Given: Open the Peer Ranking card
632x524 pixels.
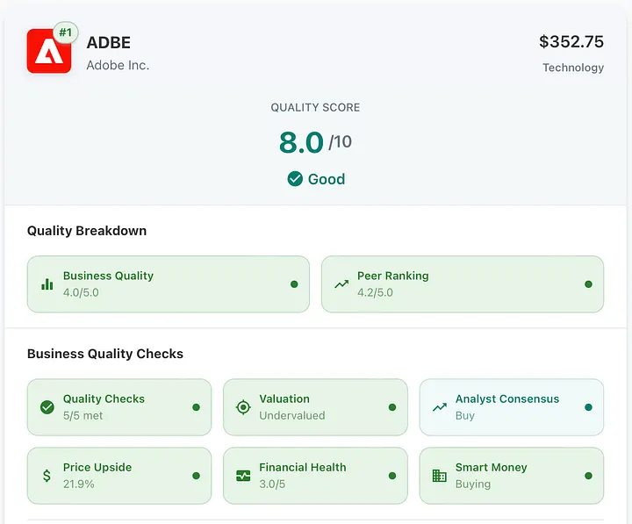Looking at the screenshot, I should click(463, 284).
